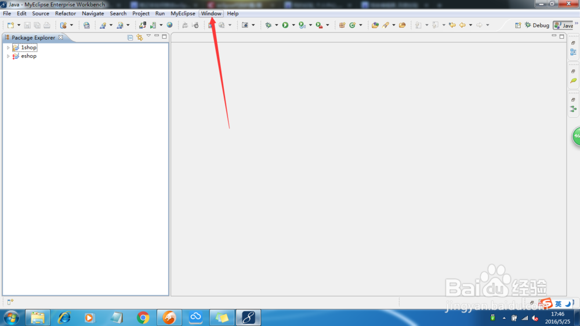Click the Debug bug toolbar icon
The height and width of the screenshot is (326, 580).
pos(268,25)
